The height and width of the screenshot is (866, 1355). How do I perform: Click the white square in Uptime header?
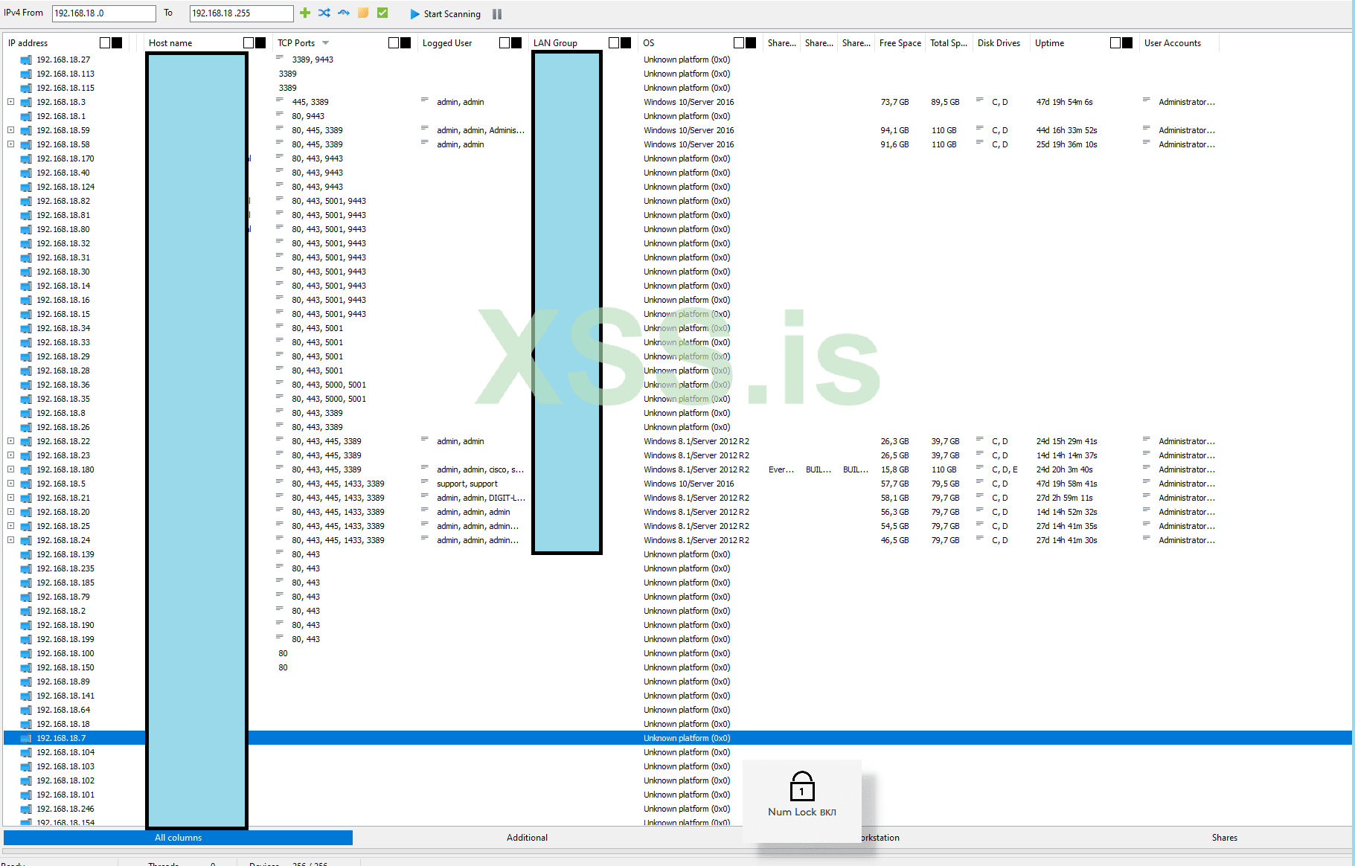coord(1115,43)
